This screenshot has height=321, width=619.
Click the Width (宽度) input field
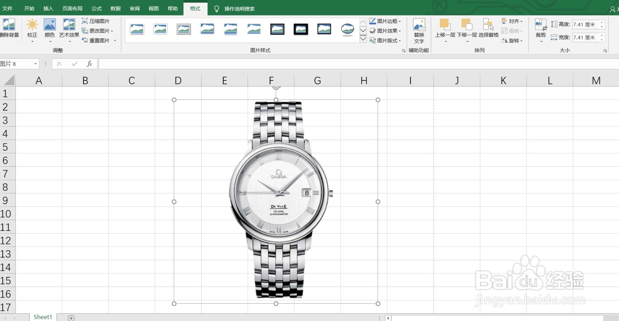tap(585, 38)
